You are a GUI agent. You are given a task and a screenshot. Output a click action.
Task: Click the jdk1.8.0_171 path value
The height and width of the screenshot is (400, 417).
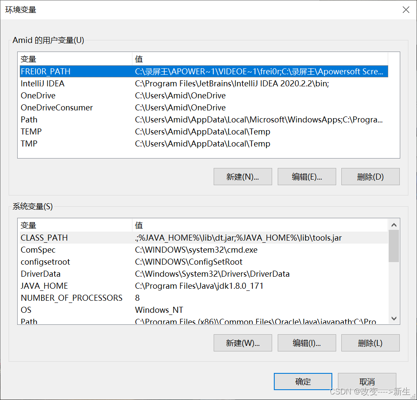[199, 286]
